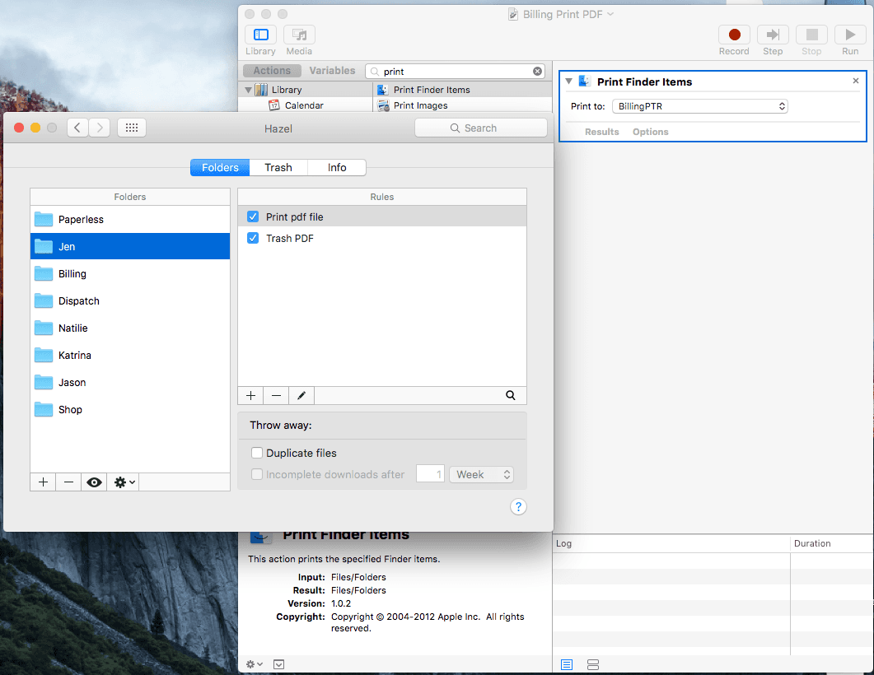Switch to the Trash tab
The image size is (874, 675).
pyautogui.click(x=278, y=168)
